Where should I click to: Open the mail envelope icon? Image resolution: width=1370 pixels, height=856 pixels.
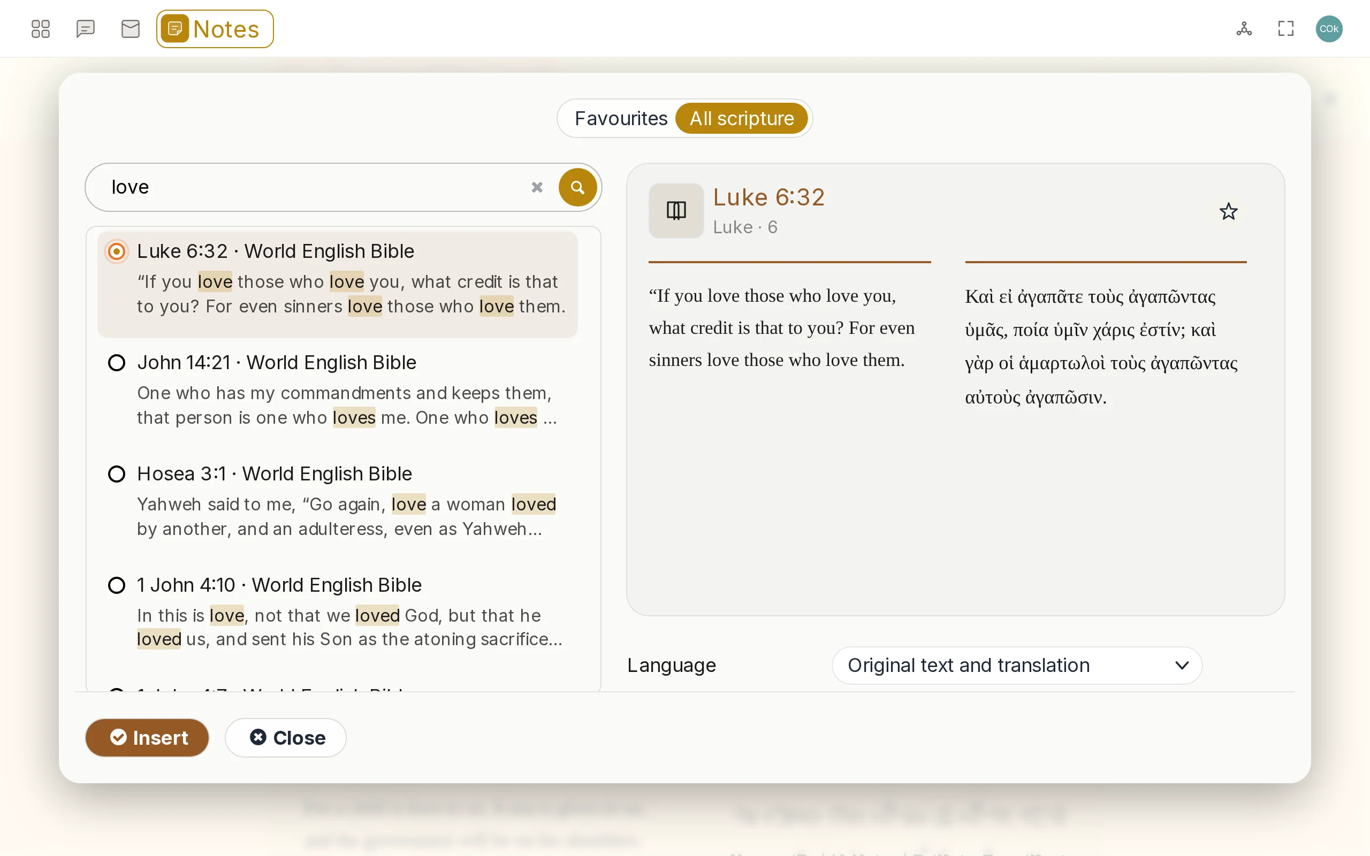[x=131, y=29]
